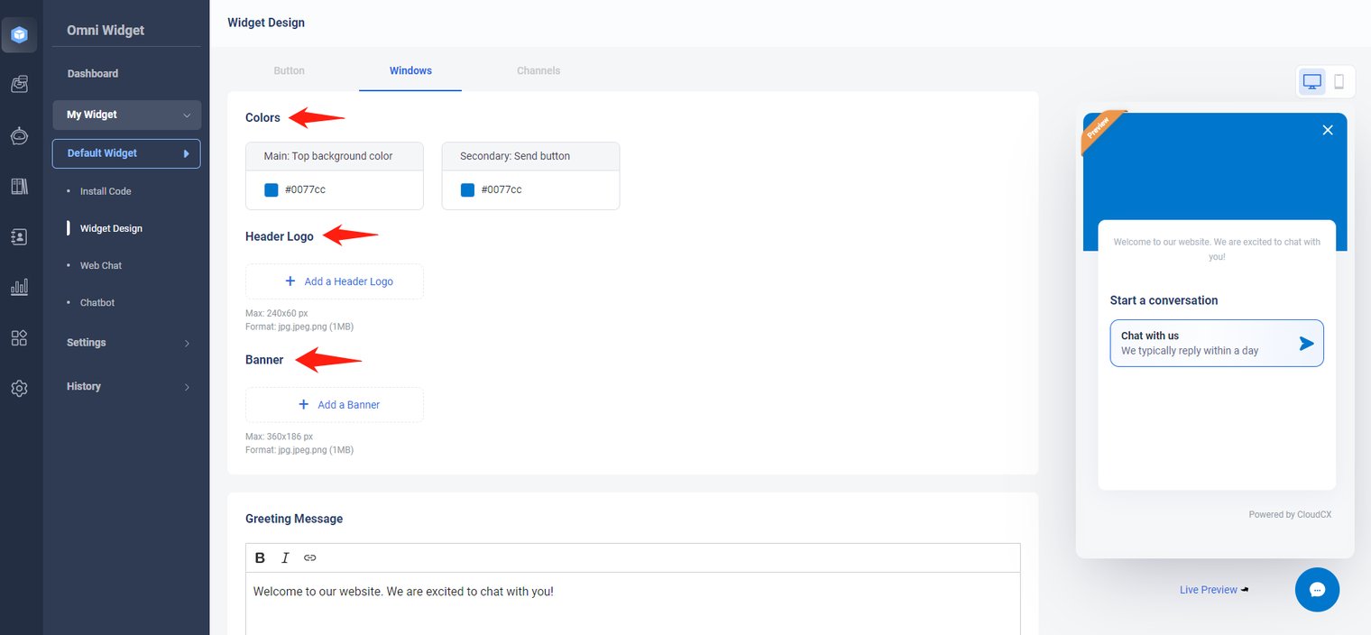The height and width of the screenshot is (635, 1371).
Task: Expand the Settings menu in sidebar
Action: coord(126,343)
